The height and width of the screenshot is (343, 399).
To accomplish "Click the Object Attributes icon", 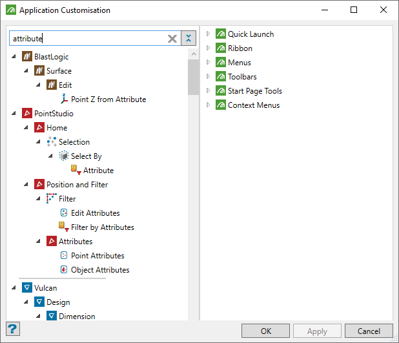I will [x=64, y=269].
